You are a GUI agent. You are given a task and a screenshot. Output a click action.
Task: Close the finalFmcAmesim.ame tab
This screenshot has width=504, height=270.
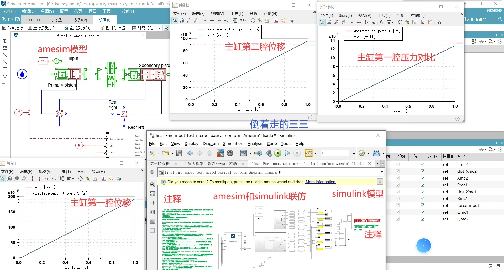click(143, 35)
